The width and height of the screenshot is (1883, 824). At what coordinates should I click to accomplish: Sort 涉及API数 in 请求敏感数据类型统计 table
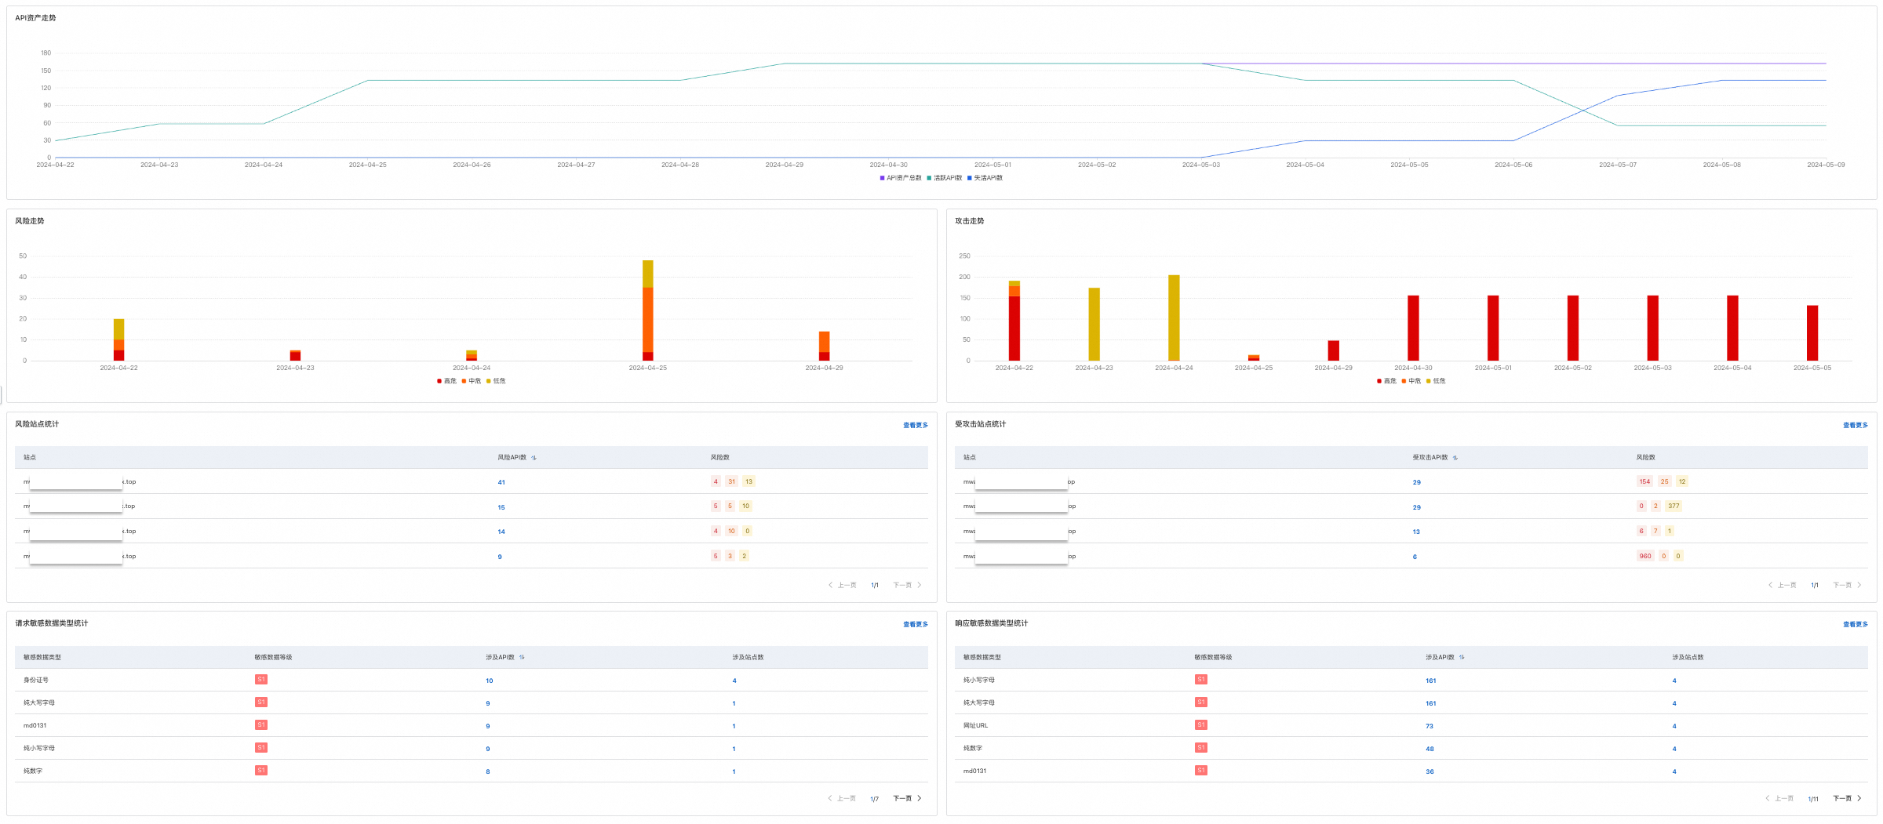(522, 658)
